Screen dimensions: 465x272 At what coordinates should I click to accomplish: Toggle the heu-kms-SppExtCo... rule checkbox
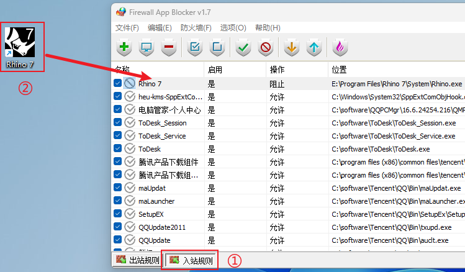coord(117,96)
